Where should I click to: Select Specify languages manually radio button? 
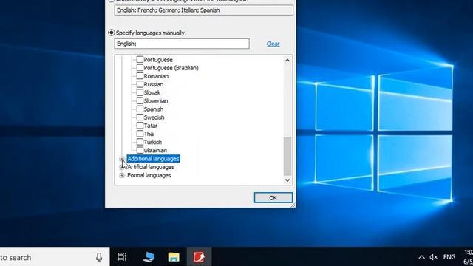[112, 33]
